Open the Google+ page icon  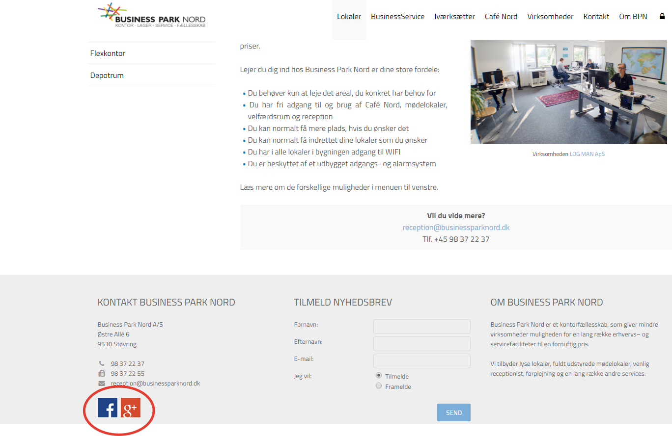(x=131, y=408)
